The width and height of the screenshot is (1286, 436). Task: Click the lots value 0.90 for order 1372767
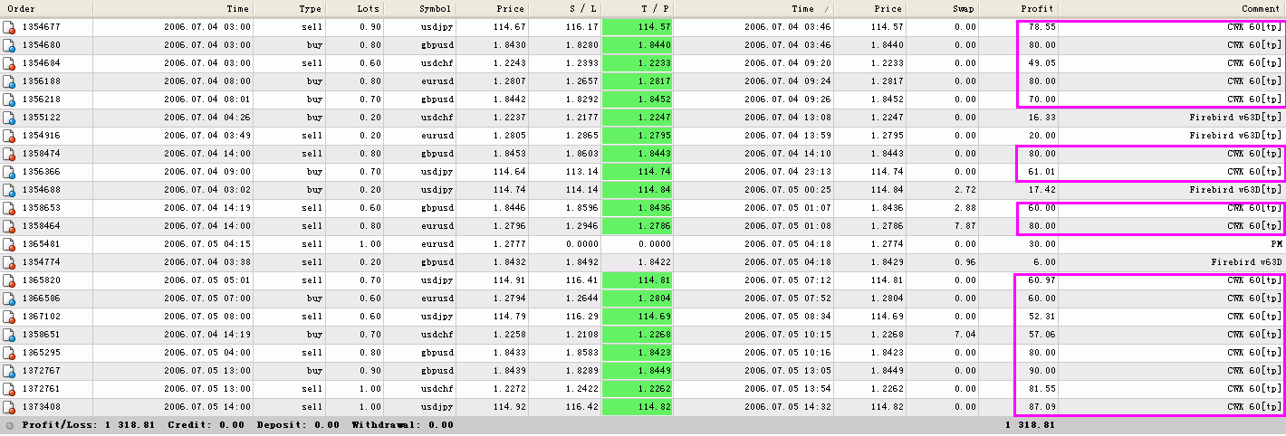pos(369,371)
